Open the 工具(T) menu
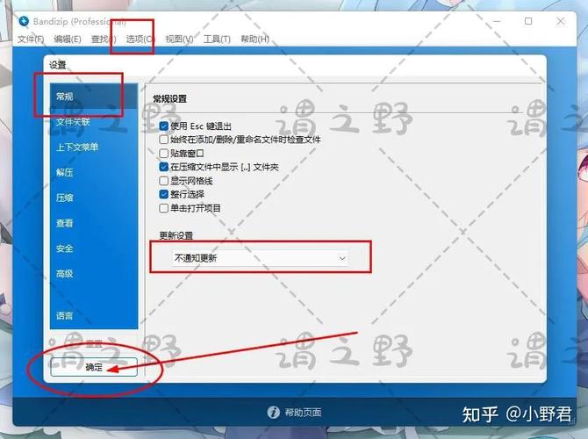Image resolution: width=588 pixels, height=439 pixels. click(x=217, y=39)
